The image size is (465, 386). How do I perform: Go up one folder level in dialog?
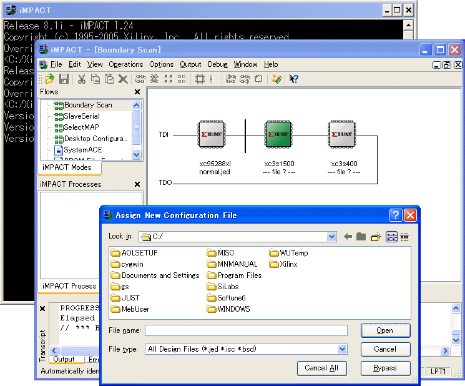361,237
